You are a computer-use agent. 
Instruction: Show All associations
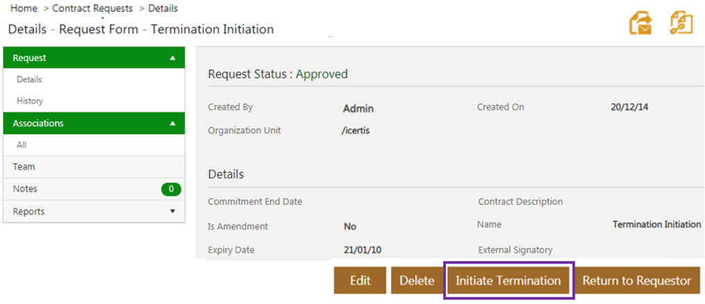[22, 145]
